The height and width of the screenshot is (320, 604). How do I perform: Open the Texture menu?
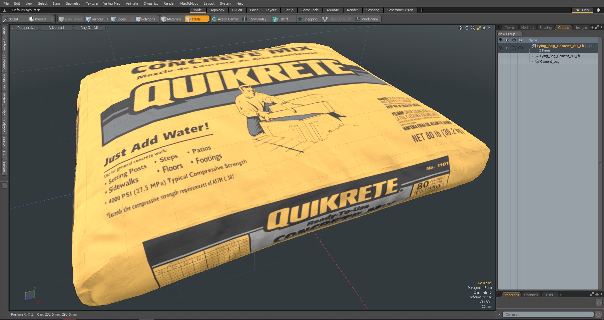pos(92,3)
